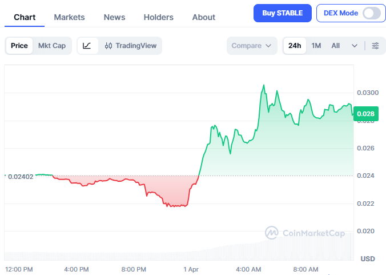Select the Price view toggle

coord(19,46)
